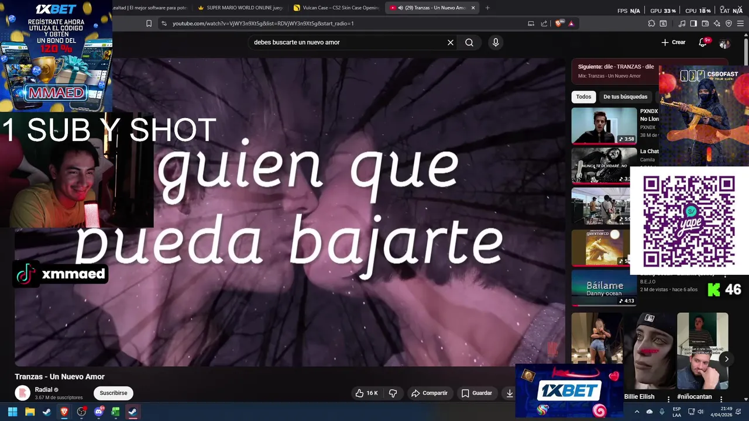Click the Compartir button
The height and width of the screenshot is (421, 749).
tap(429, 393)
